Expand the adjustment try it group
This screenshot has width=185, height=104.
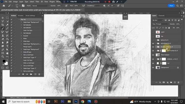click(156, 44)
